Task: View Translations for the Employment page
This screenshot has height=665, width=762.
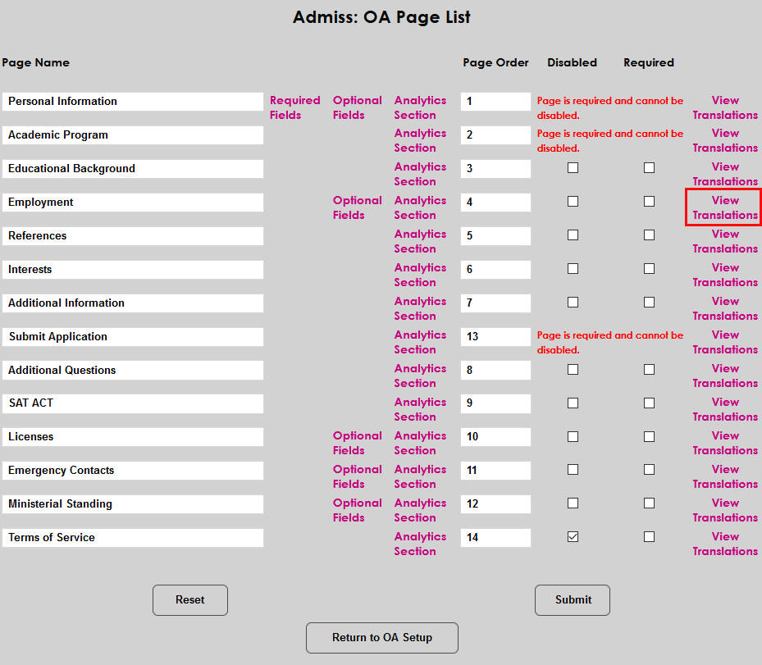Action: pos(723,207)
